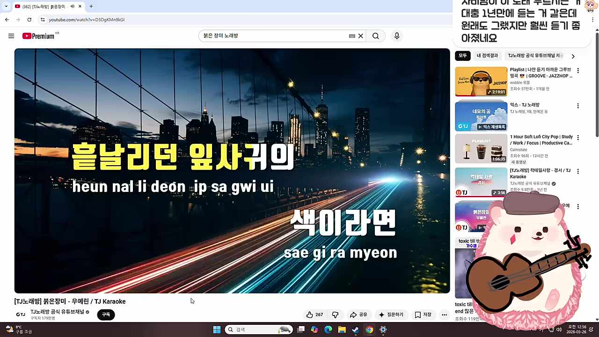
Task: Open options menu for 칵테일사랑 karaoke video
Action: tap(578, 171)
